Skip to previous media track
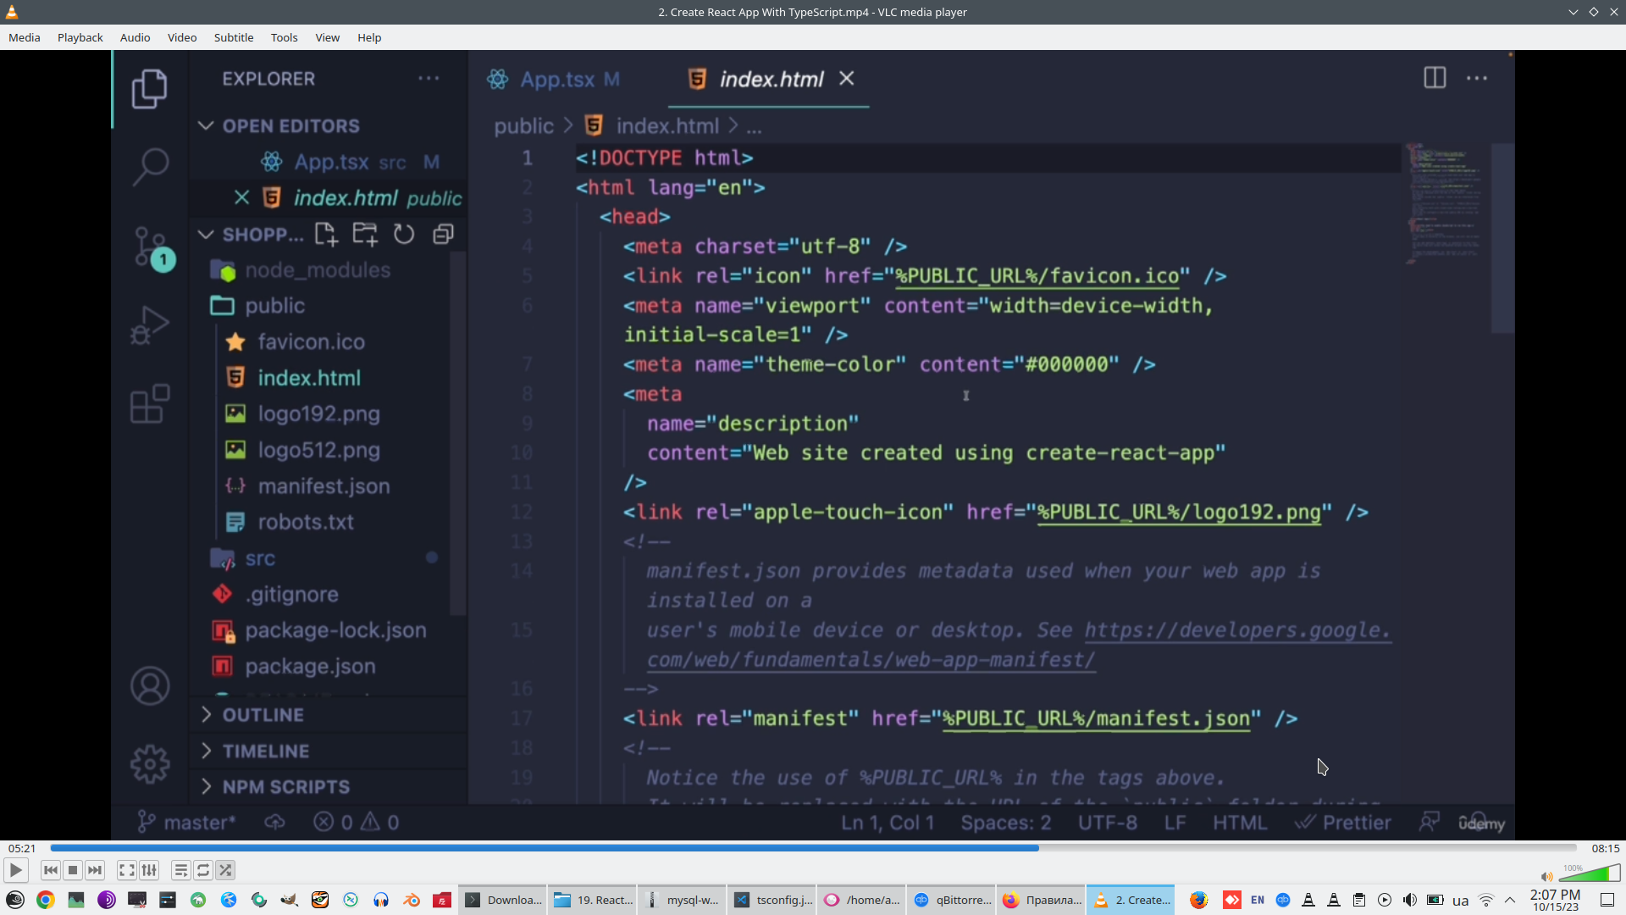 (x=51, y=870)
